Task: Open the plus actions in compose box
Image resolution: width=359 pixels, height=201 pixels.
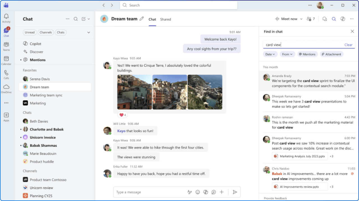Action: (x=222, y=192)
